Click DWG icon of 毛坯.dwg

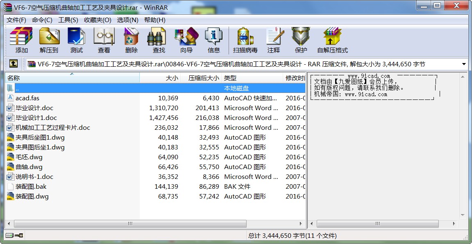[x=11, y=157]
